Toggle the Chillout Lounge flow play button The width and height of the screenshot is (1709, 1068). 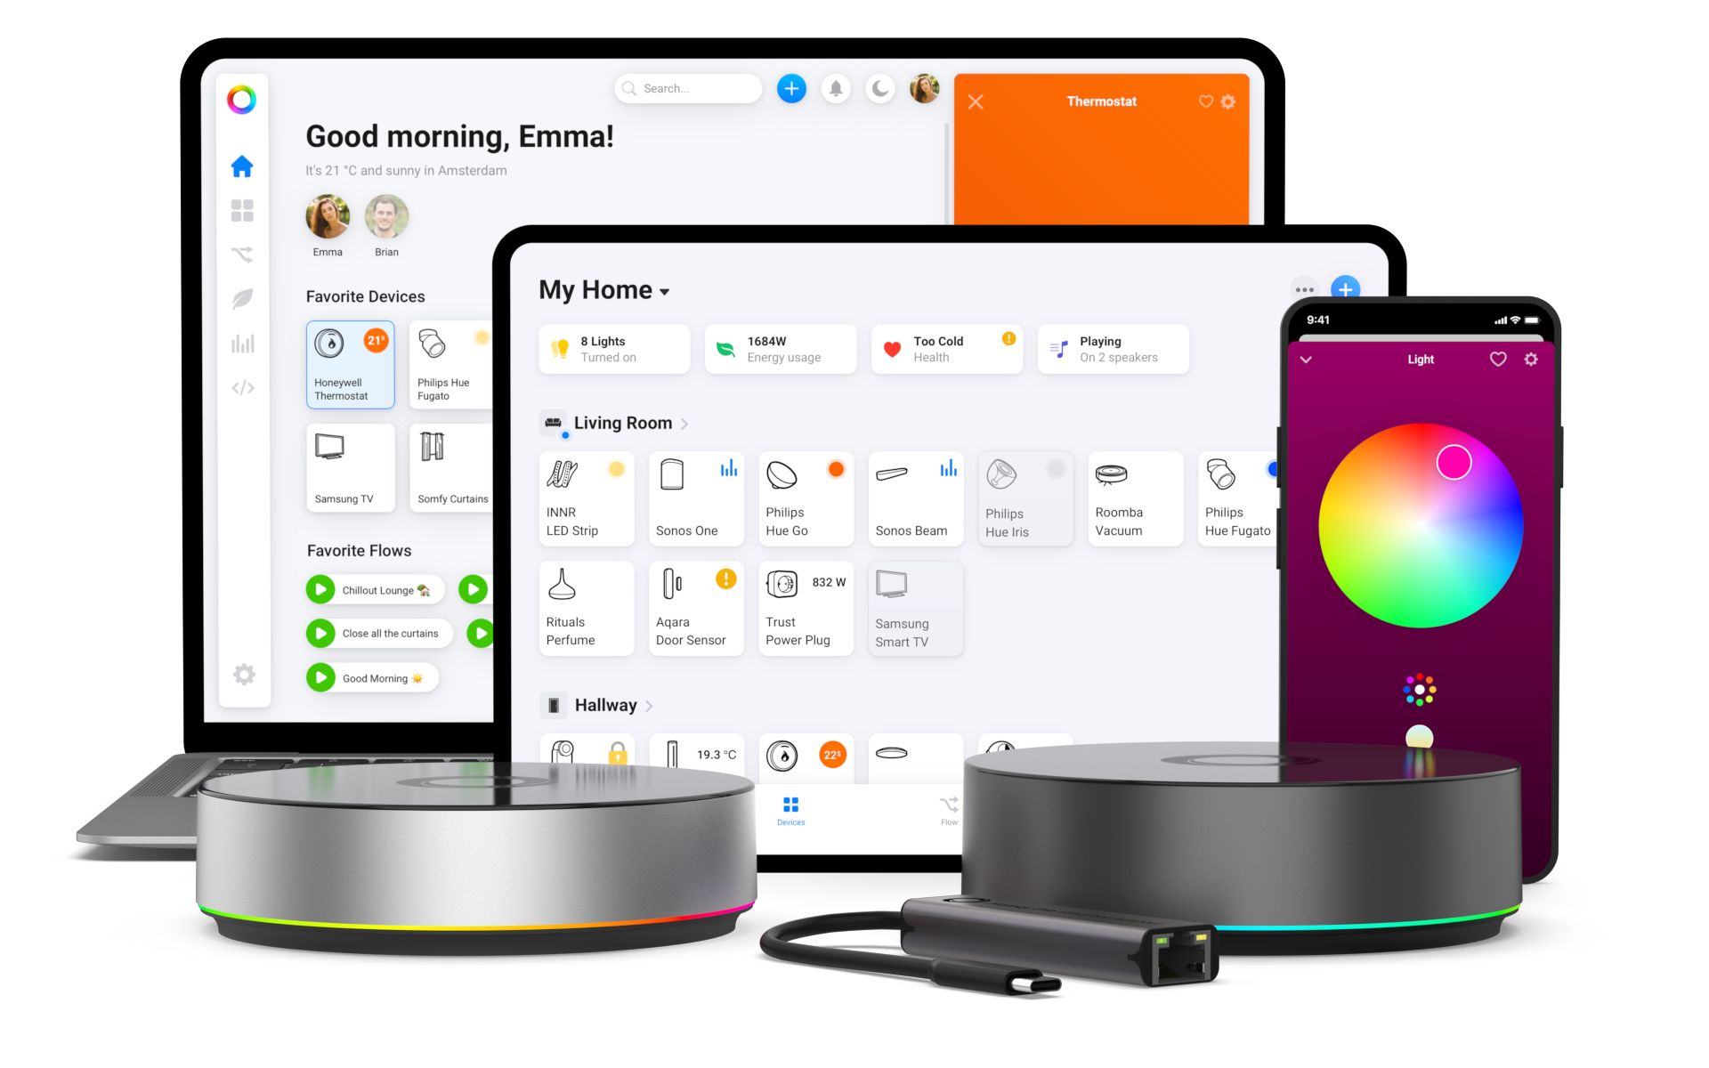click(320, 589)
